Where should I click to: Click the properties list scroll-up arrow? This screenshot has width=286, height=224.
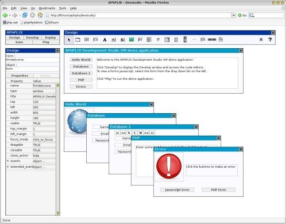(x=58, y=85)
